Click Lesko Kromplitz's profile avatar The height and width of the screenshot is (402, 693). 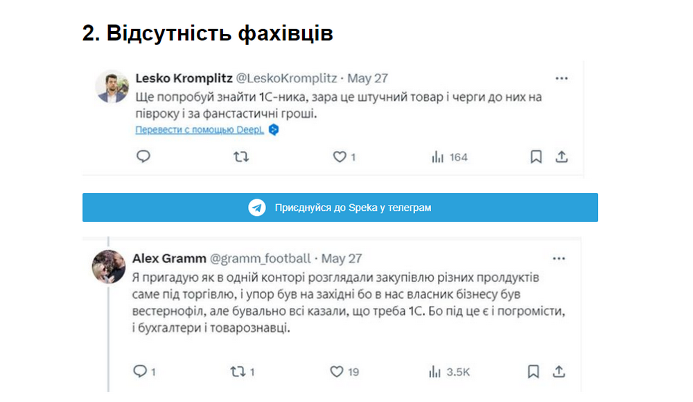(112, 83)
